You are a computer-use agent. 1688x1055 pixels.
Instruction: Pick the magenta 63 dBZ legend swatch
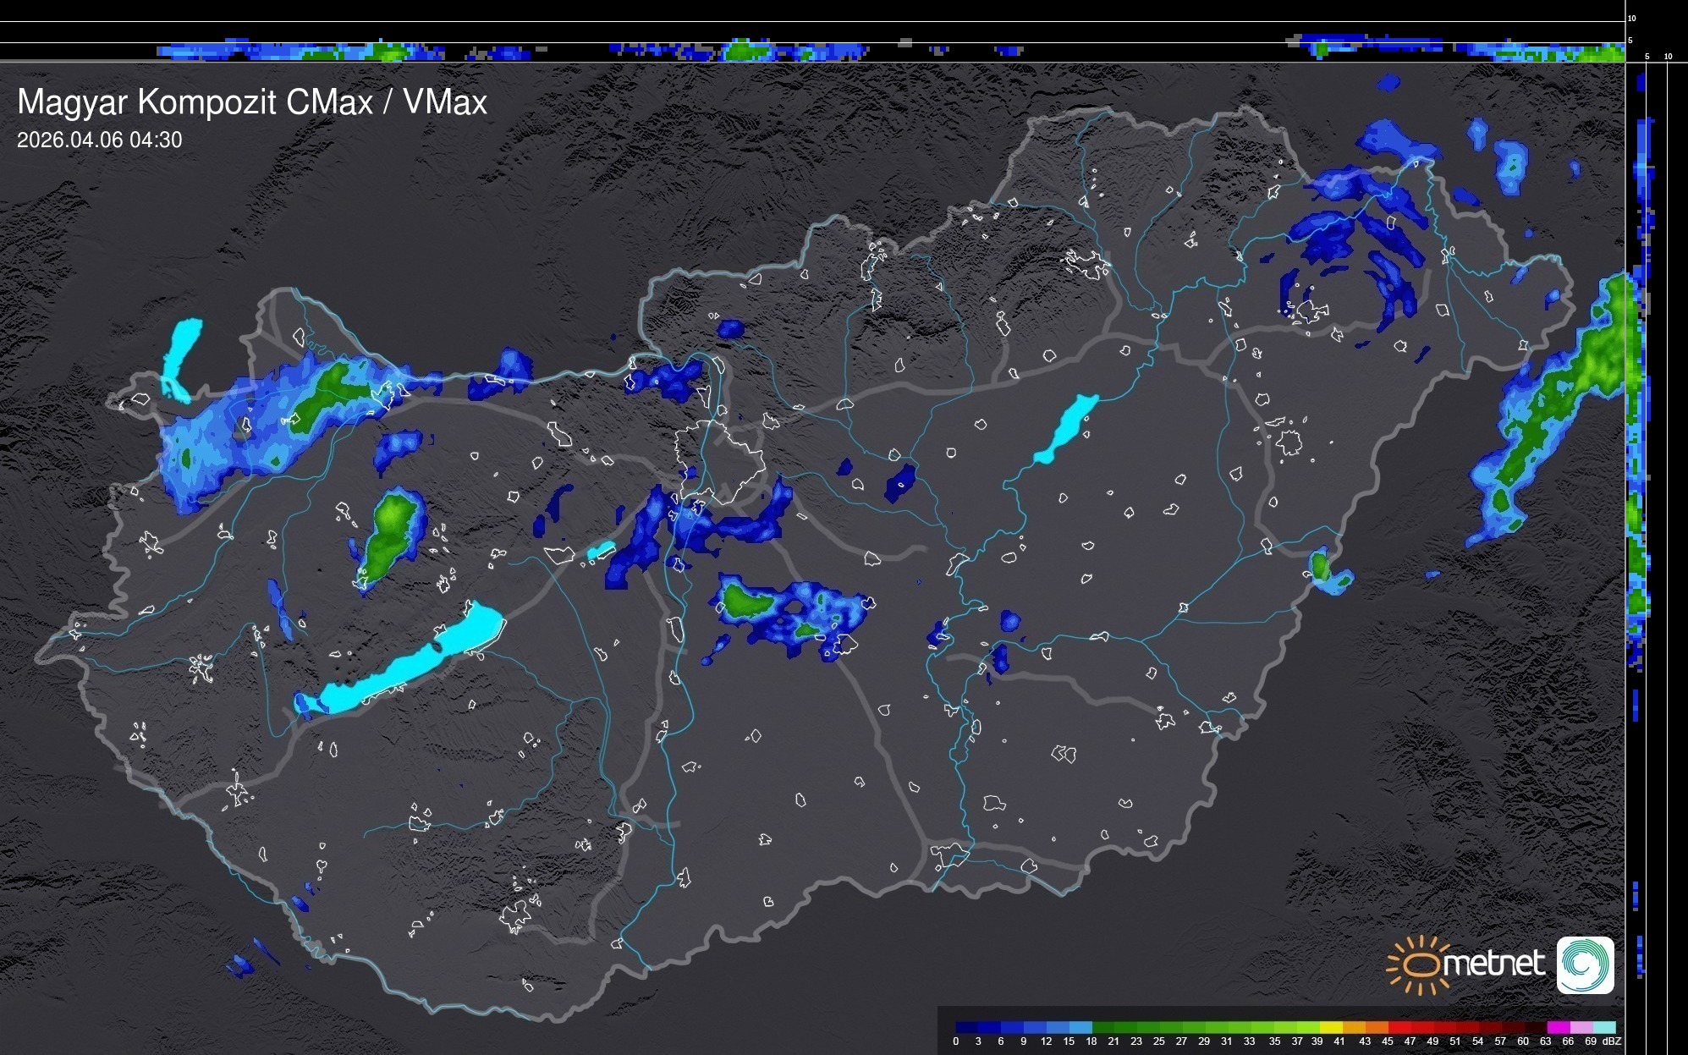1558,1027
